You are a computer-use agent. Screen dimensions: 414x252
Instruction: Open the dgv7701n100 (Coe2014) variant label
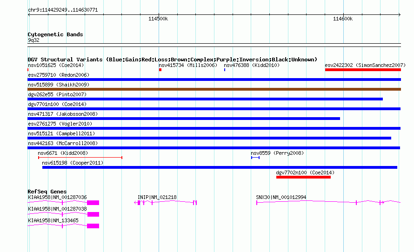coord(57,104)
